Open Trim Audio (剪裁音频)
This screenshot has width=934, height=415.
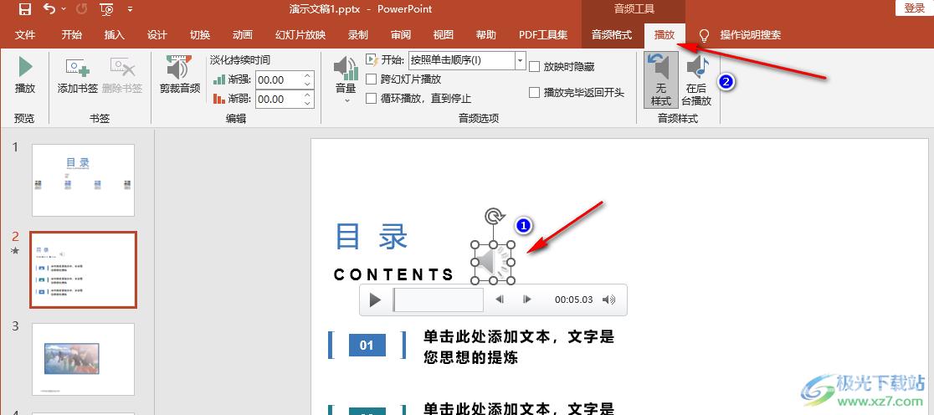click(x=180, y=75)
